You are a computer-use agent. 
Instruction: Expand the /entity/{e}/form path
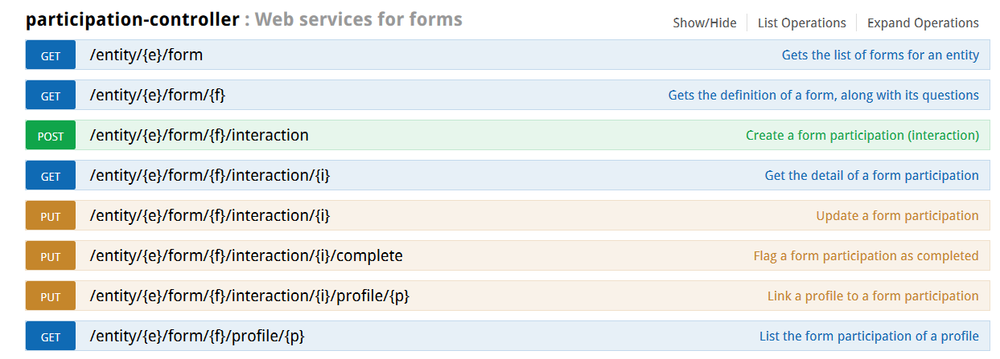coord(146,55)
